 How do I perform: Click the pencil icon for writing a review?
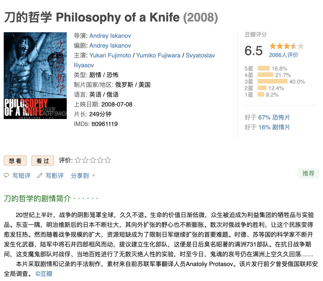tap(40, 176)
